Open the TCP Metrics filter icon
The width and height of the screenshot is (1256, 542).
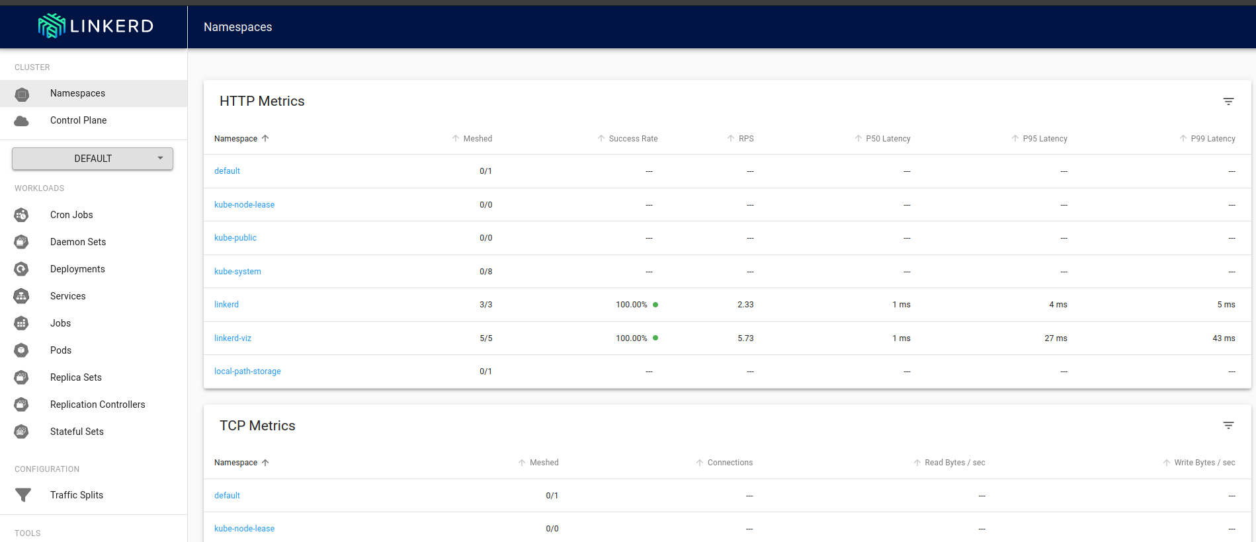(x=1228, y=426)
